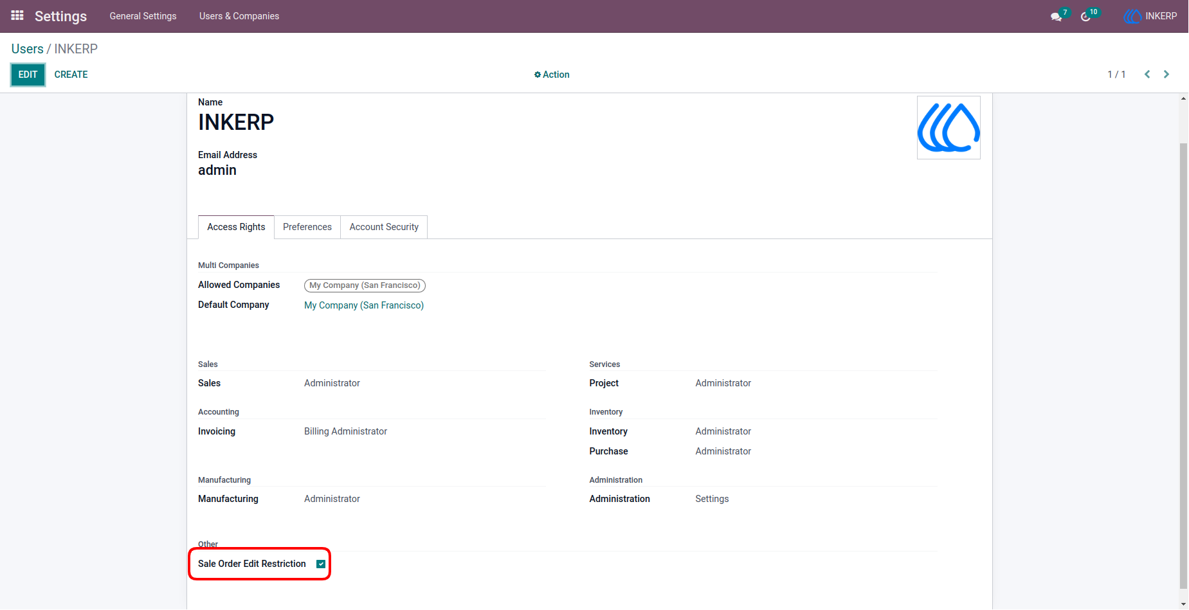Click the Manufacturing Administrator value
Image resolution: width=1189 pixels, height=610 pixels.
tap(332, 499)
